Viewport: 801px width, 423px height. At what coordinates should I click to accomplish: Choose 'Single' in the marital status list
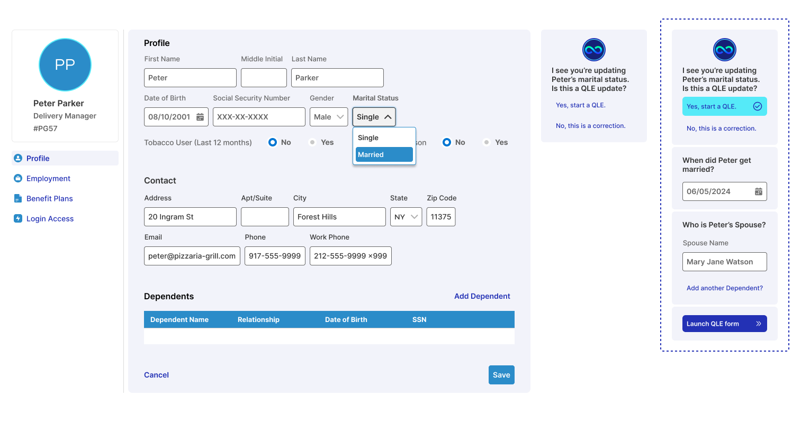(384, 137)
